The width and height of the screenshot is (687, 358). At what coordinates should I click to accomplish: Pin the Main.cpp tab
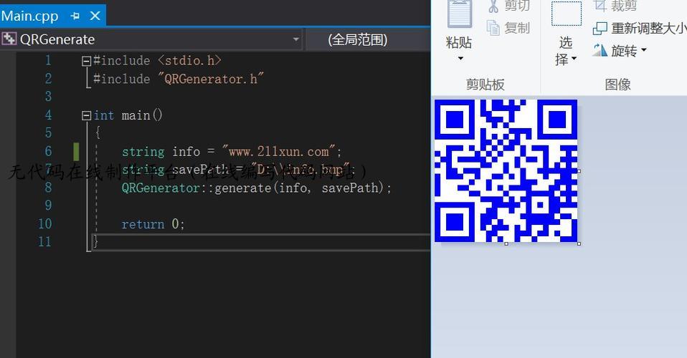tap(75, 16)
